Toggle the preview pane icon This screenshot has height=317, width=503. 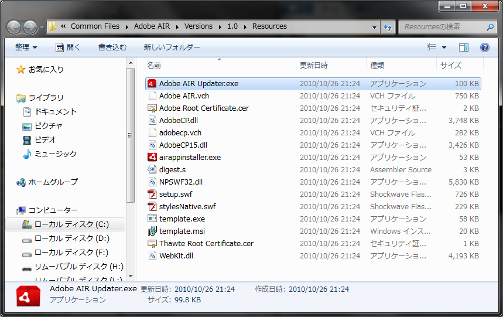click(x=464, y=47)
